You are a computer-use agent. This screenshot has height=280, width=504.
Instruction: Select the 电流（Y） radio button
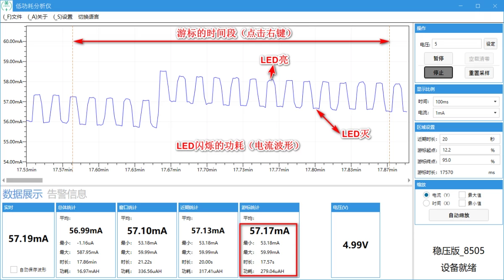(x=426, y=195)
